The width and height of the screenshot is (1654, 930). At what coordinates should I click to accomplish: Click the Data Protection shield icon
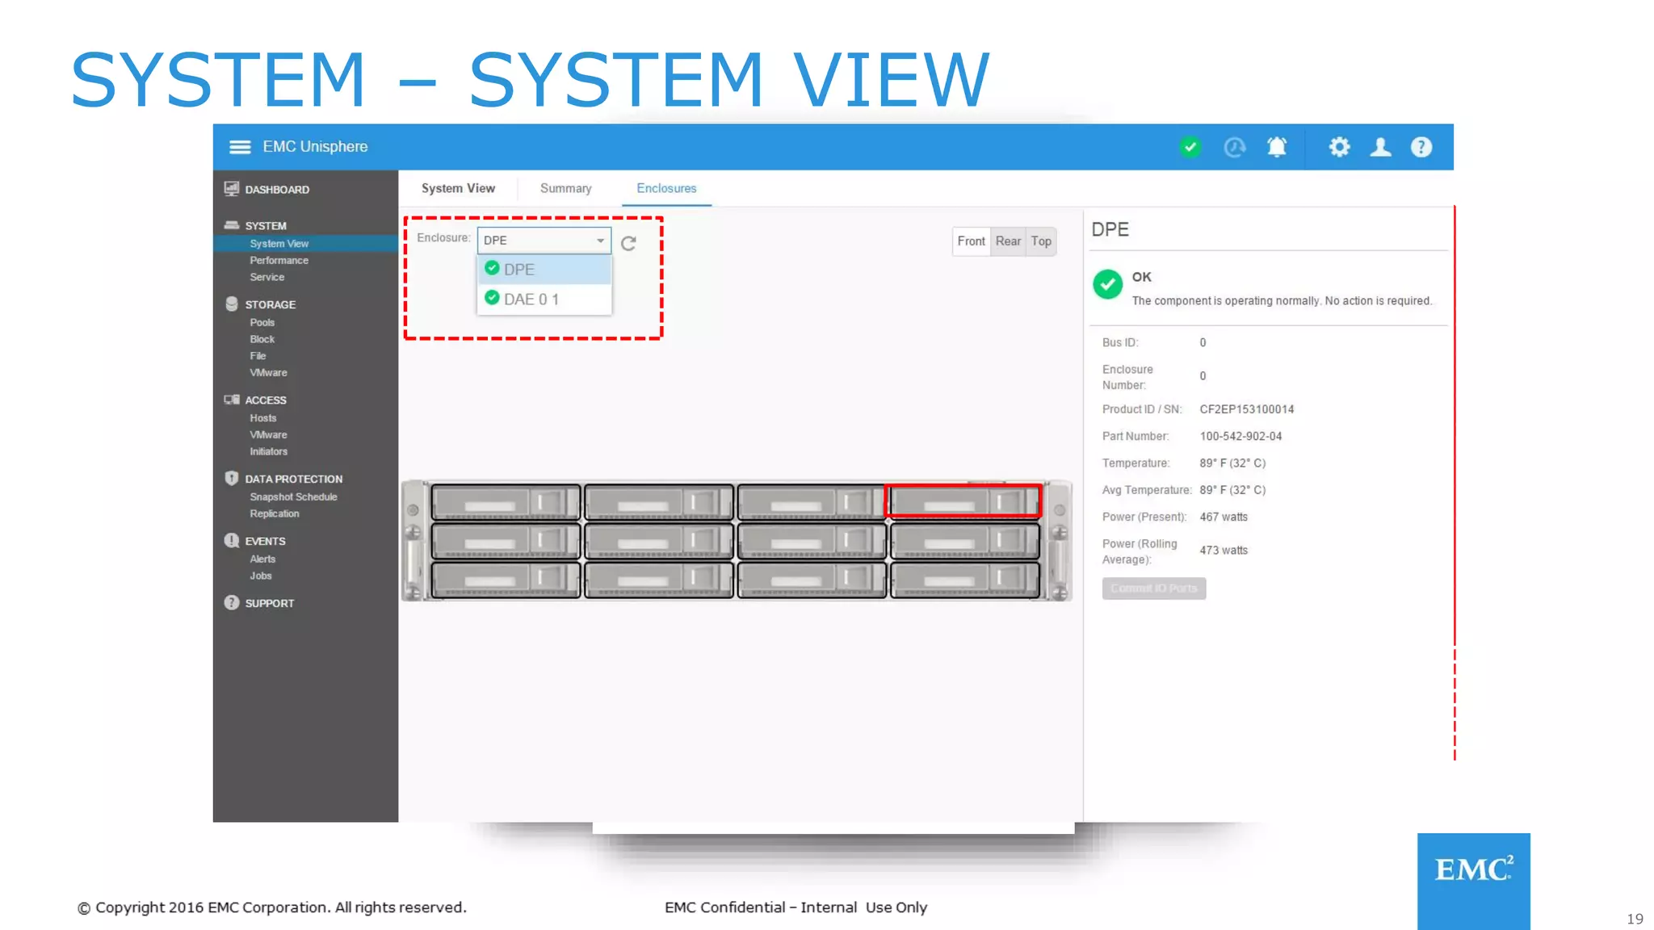tap(232, 478)
